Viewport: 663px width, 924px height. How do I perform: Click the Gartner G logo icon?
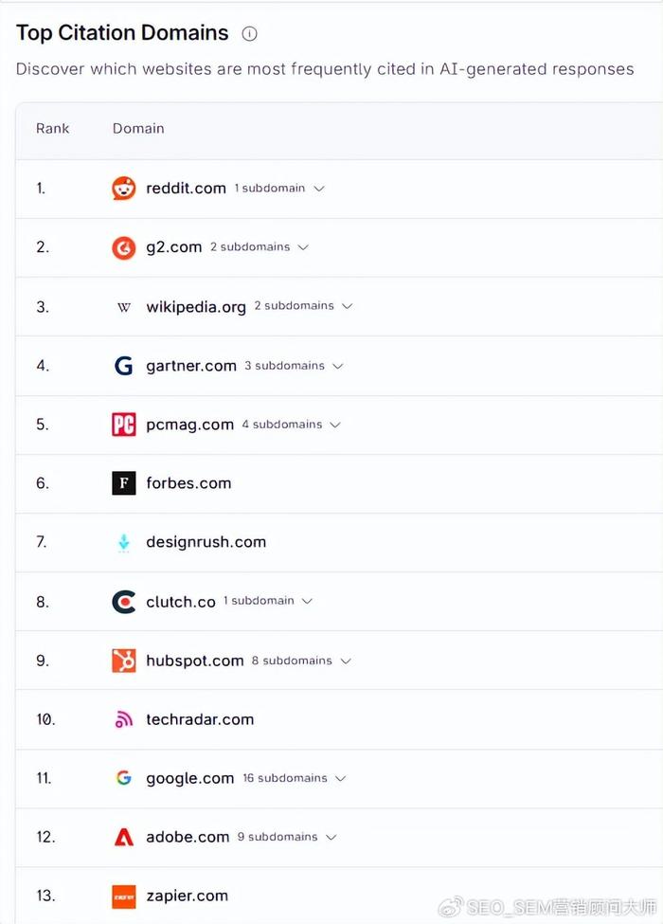click(124, 366)
